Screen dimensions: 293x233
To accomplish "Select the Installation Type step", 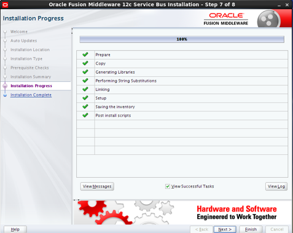I will pyautogui.click(x=26, y=59).
